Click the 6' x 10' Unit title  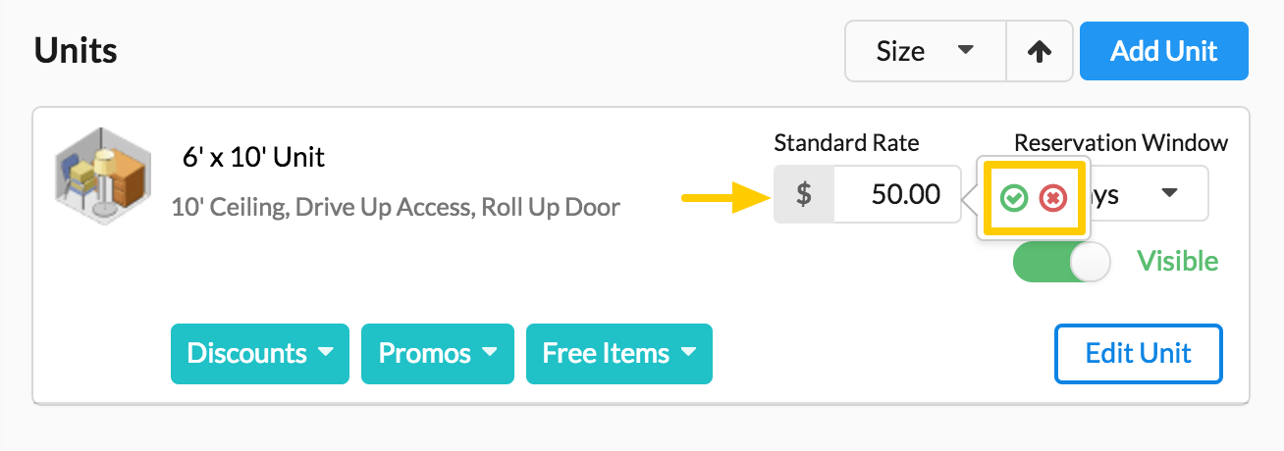click(x=254, y=156)
